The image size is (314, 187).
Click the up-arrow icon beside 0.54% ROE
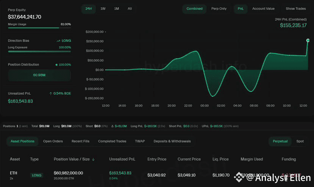pyautogui.click(x=51, y=93)
